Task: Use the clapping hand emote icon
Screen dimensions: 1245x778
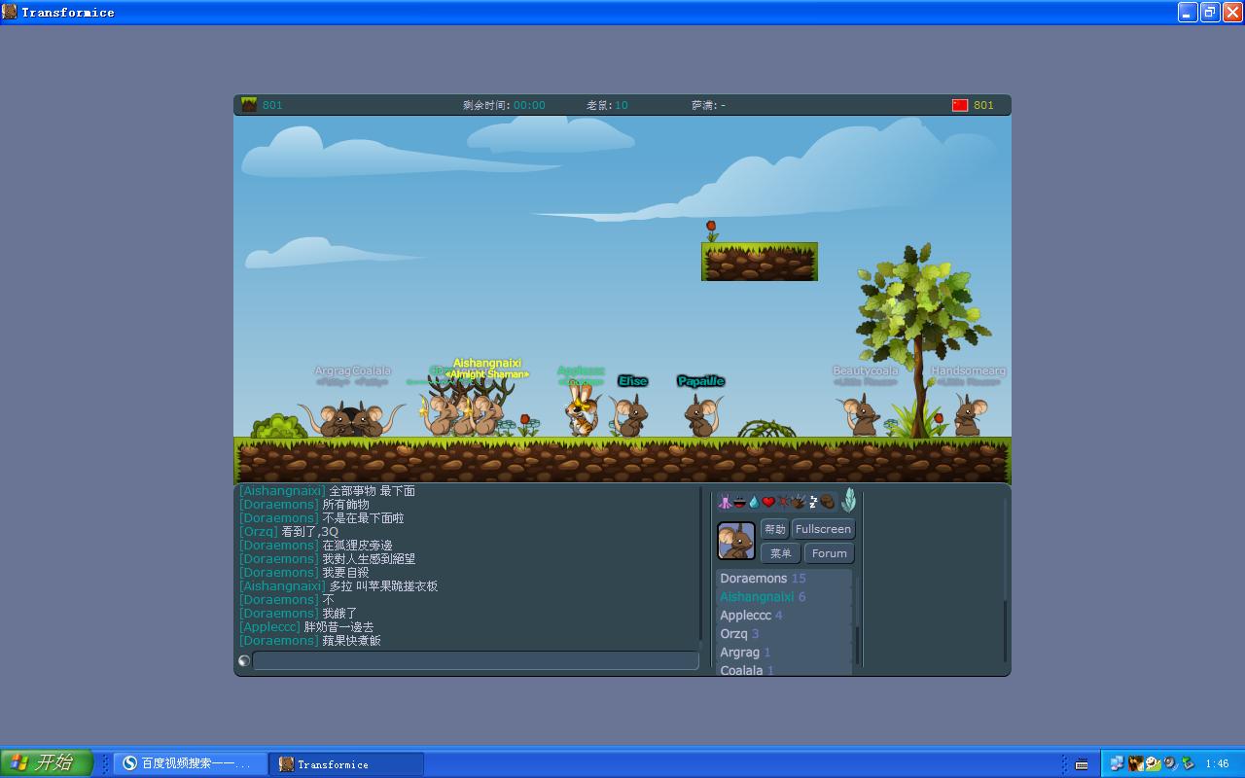Action: [798, 502]
